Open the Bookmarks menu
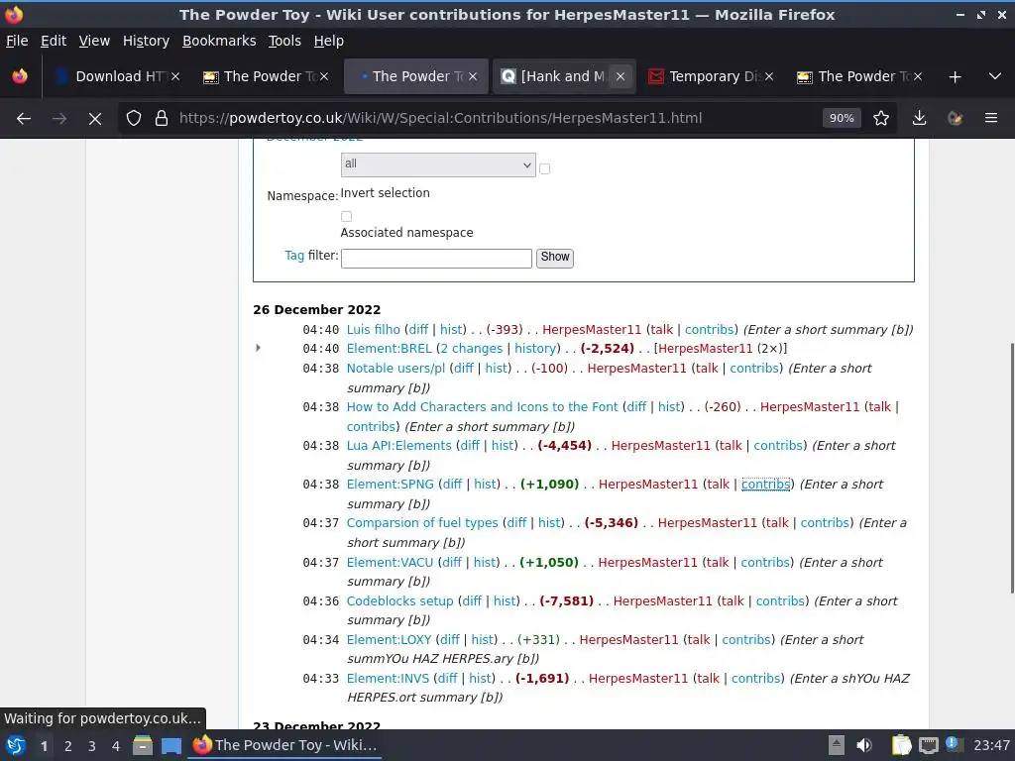The width and height of the screenshot is (1015, 761). (219, 41)
